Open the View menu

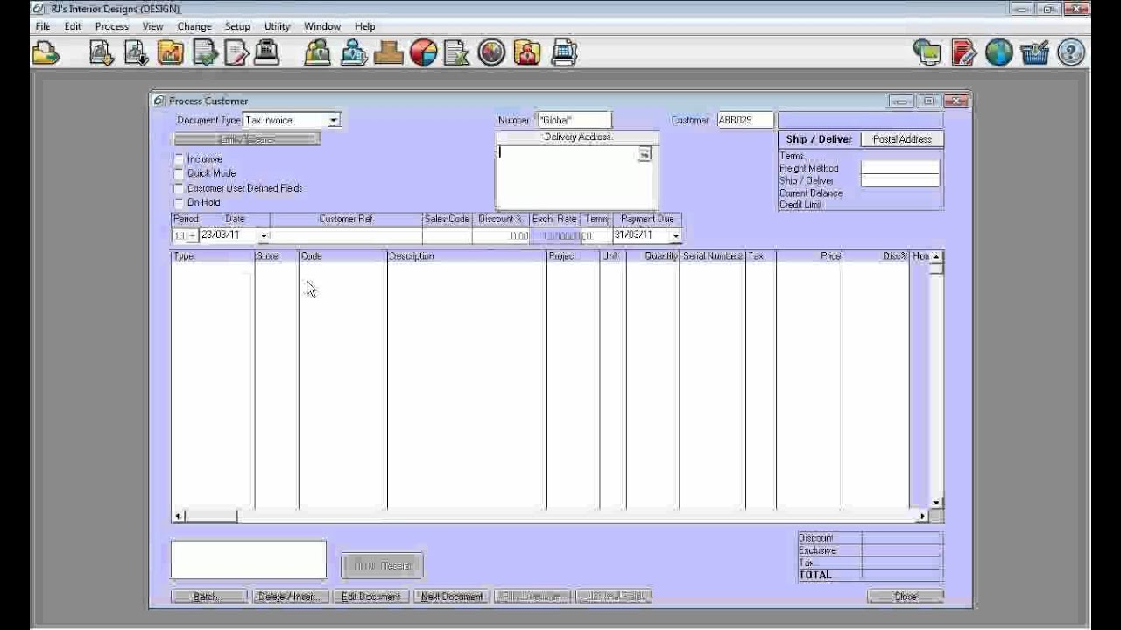(153, 26)
